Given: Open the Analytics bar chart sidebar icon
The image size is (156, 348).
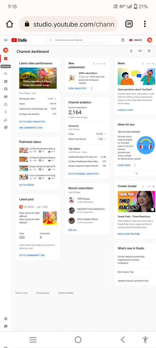Looking at the screenshot, I should tap(6, 81).
